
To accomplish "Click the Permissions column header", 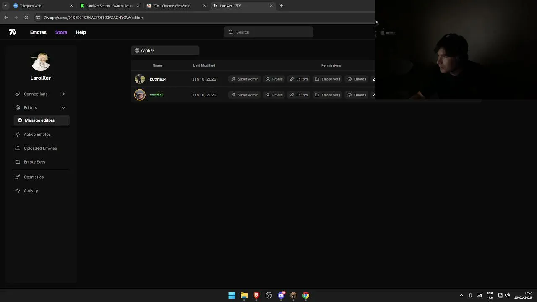I will click(x=331, y=65).
